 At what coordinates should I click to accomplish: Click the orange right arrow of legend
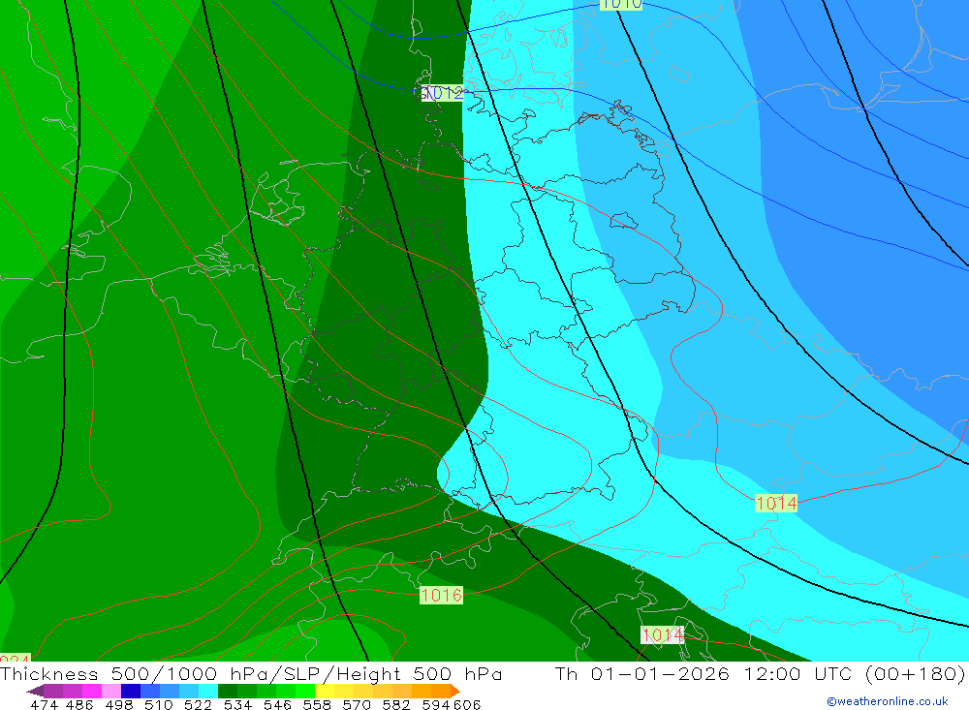coord(455,691)
